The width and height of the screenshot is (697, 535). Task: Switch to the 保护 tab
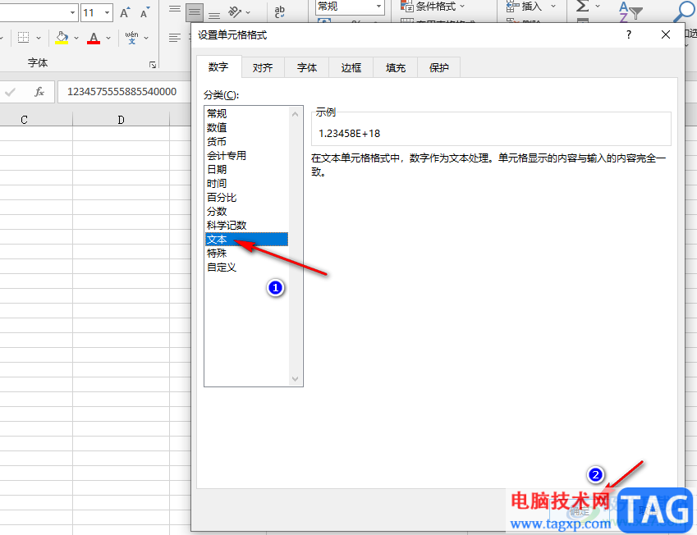tap(438, 67)
